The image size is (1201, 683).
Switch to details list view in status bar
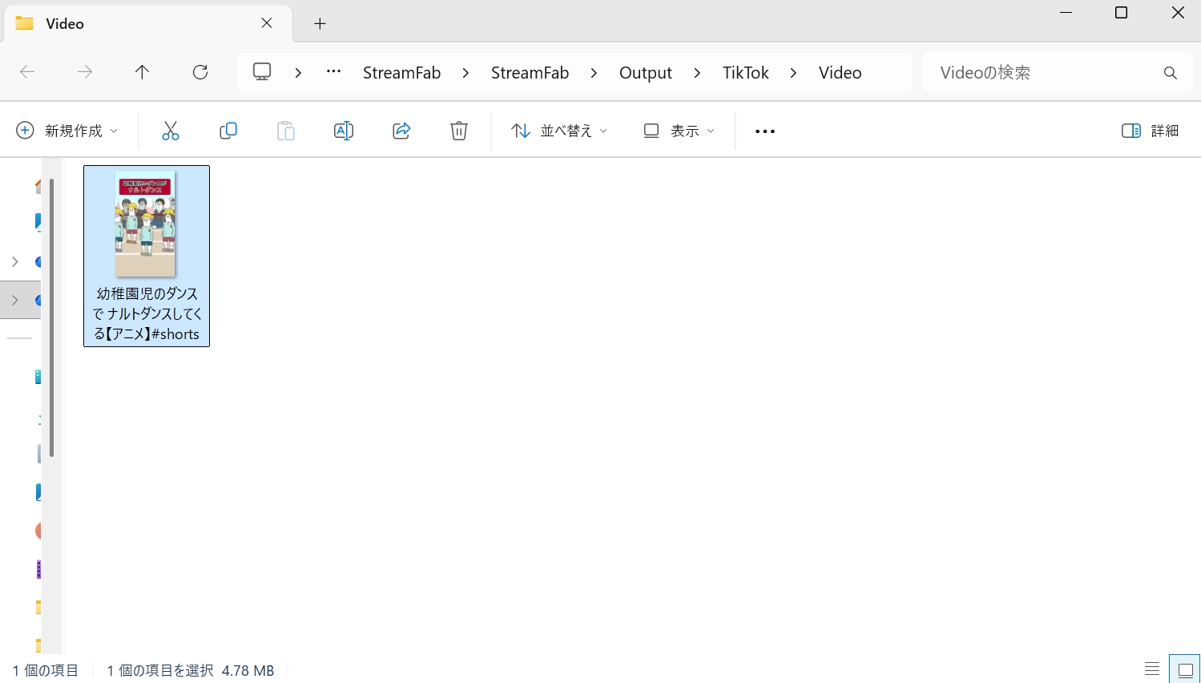click(x=1152, y=669)
